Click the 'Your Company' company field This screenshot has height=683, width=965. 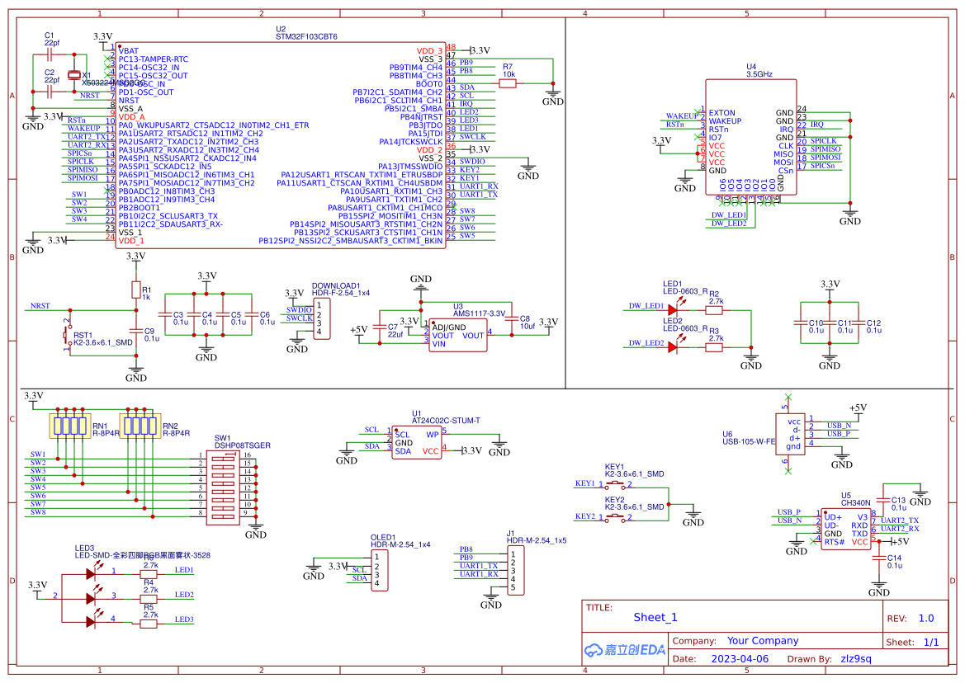(763, 641)
